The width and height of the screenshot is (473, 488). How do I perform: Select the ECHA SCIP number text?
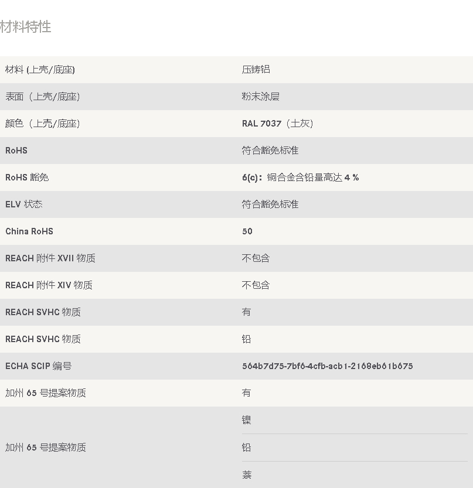coord(327,366)
